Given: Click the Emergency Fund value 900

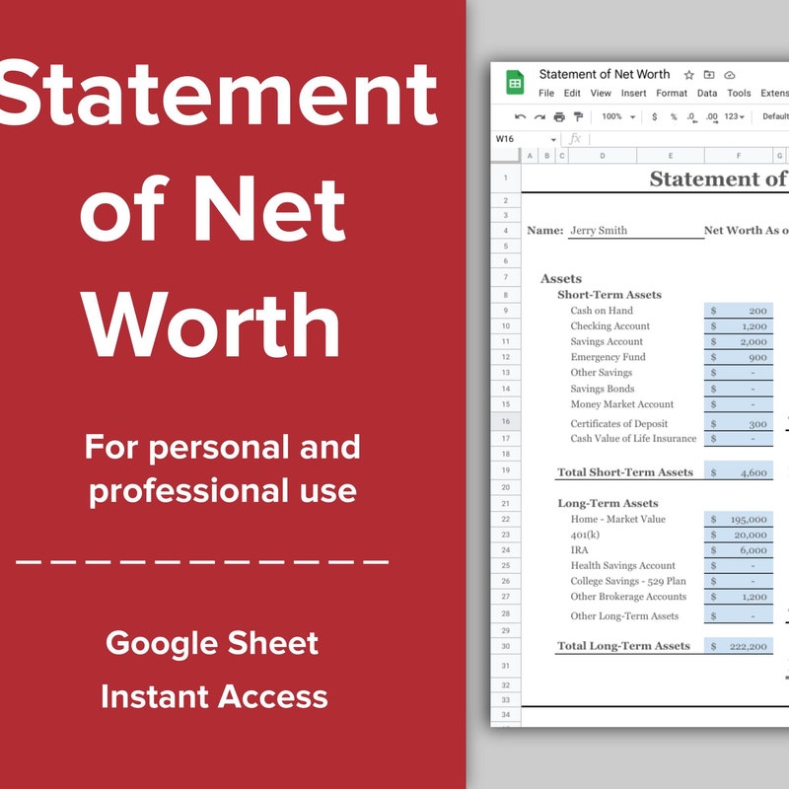Looking at the screenshot, I should coord(738,357).
